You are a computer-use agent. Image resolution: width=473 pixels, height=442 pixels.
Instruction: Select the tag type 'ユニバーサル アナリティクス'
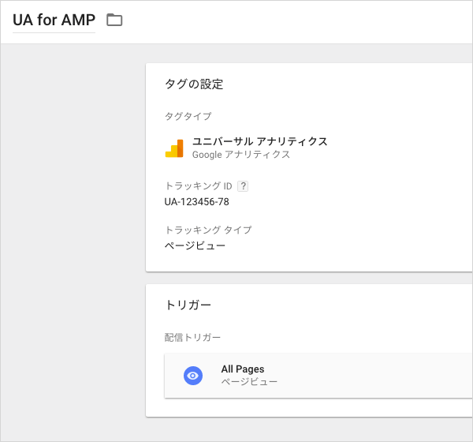click(x=260, y=141)
